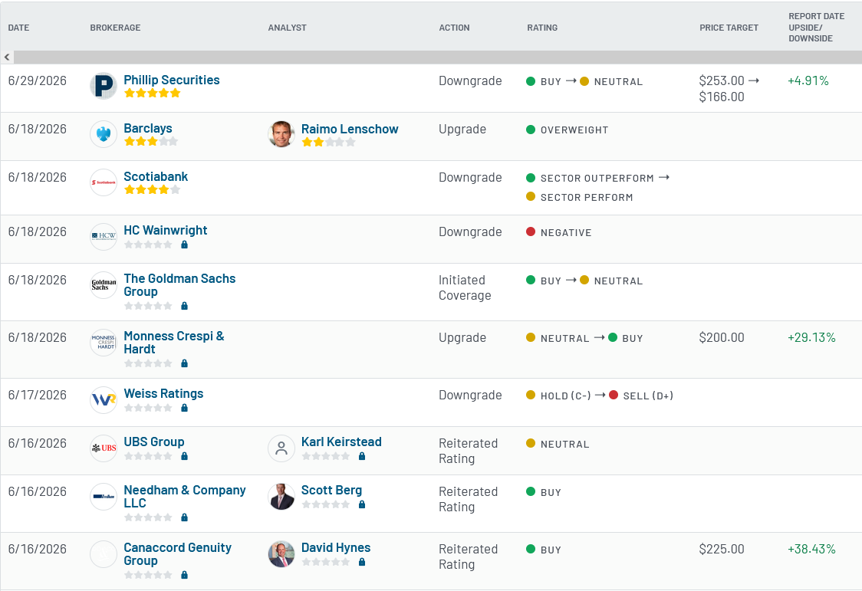862x591 pixels.
Task: Click the lock icon under Monness Crespi & Hardt
Action: (185, 363)
